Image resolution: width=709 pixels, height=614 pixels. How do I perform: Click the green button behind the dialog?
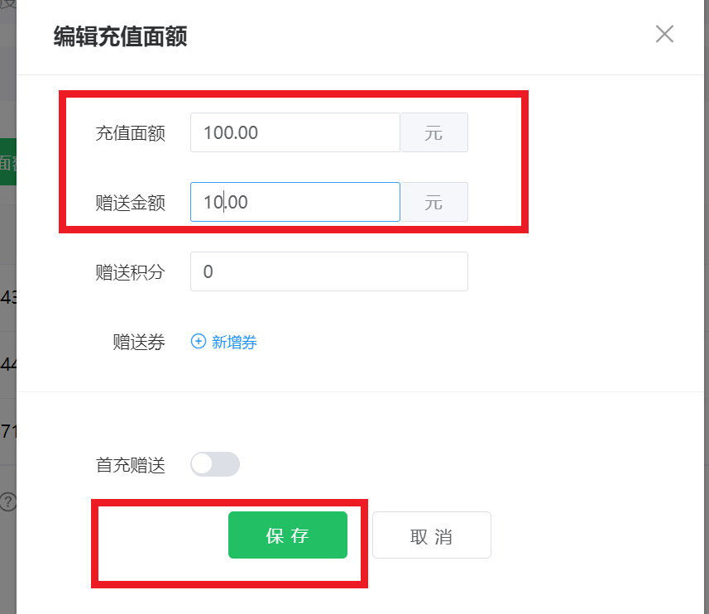(x=8, y=161)
